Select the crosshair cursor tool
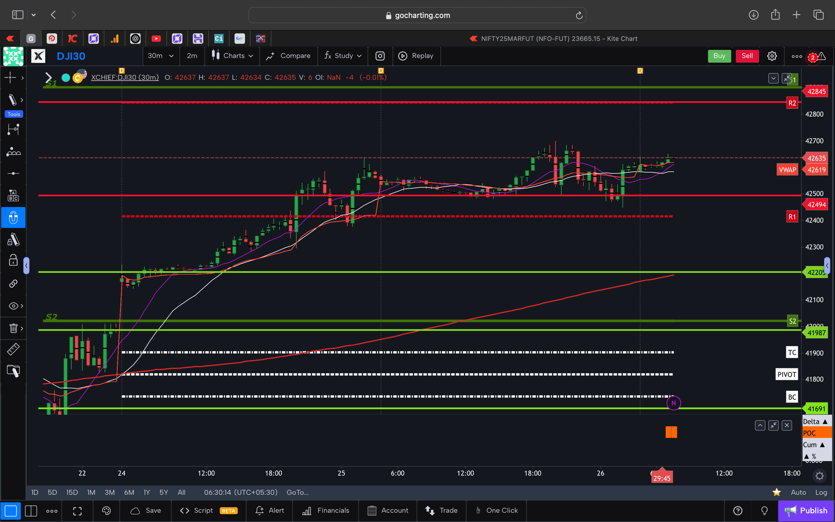The image size is (835, 522). point(11,78)
